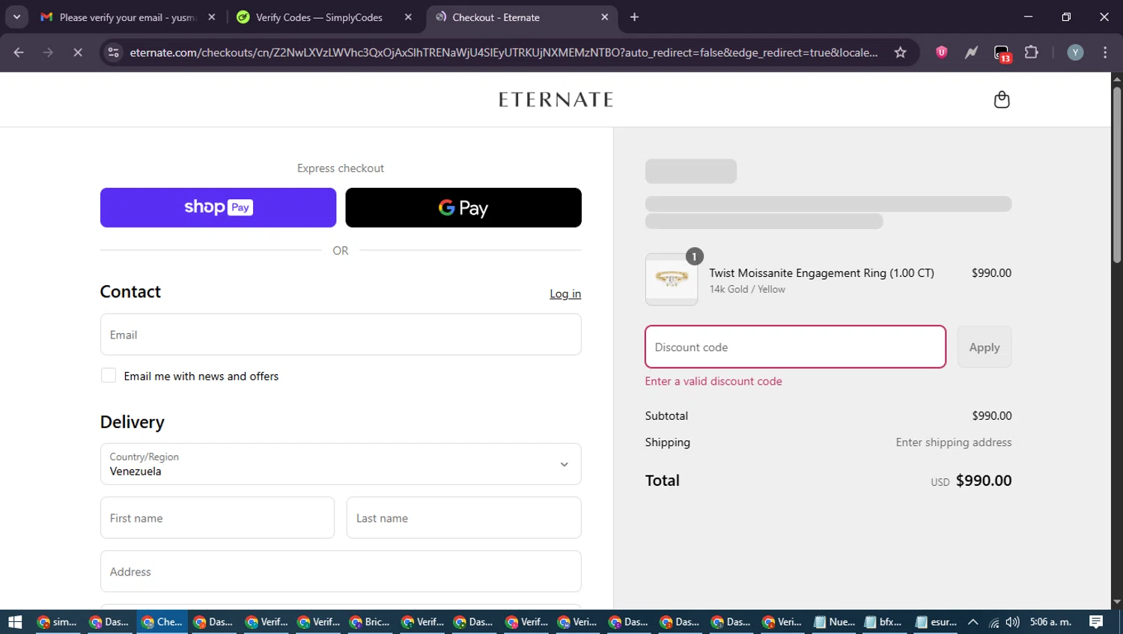This screenshot has width=1123, height=634.
Task: Tick Email me with news and offers
Action: (109, 376)
